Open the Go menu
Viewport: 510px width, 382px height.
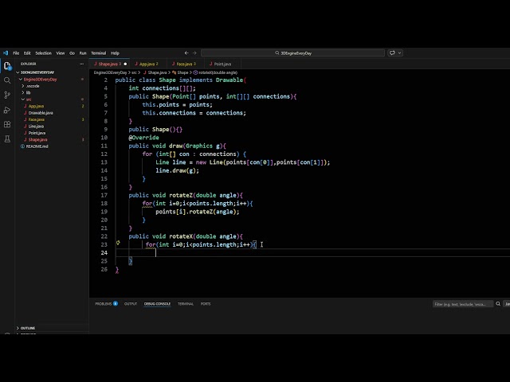[72, 53]
